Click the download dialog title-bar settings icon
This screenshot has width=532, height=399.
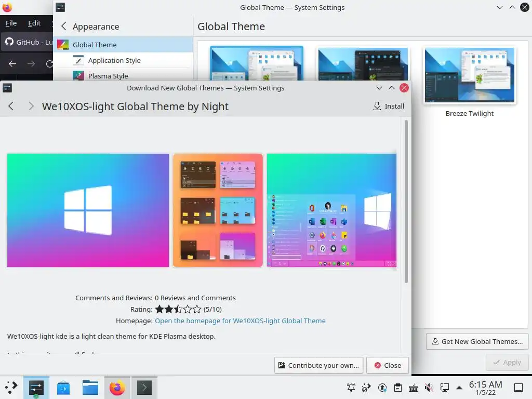(7, 88)
